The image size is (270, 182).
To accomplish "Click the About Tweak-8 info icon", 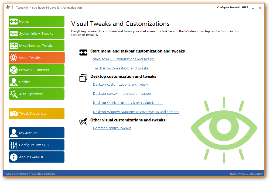I will coord(13,157).
